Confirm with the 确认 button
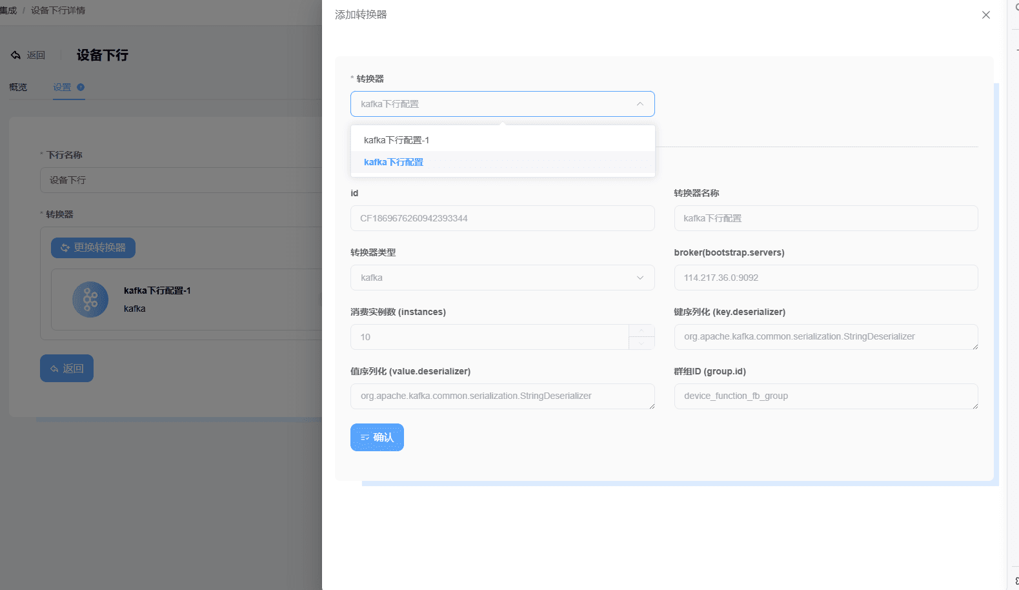 click(377, 437)
